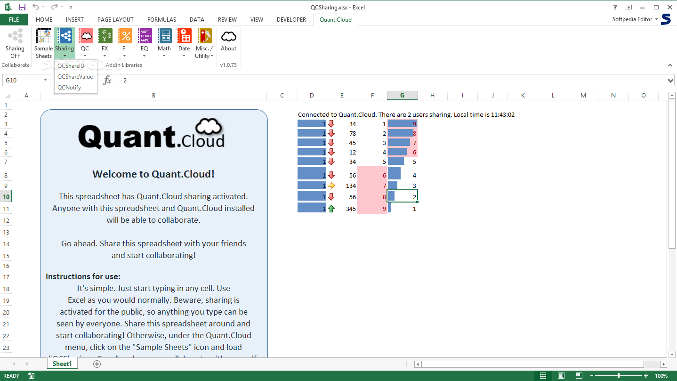Expand the Math dropdown arrow

(x=164, y=56)
